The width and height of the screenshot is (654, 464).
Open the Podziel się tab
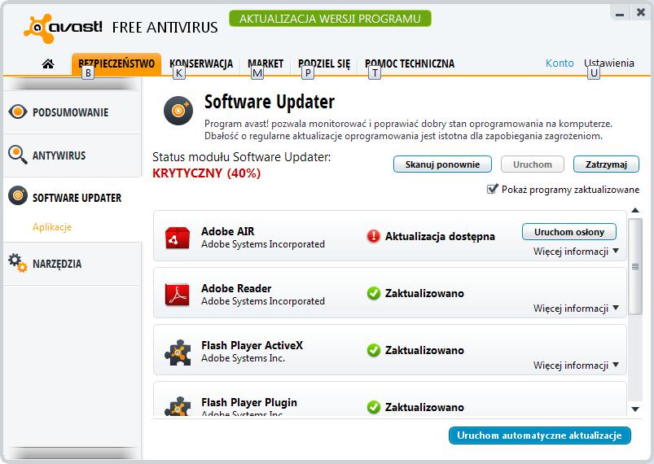[324, 63]
